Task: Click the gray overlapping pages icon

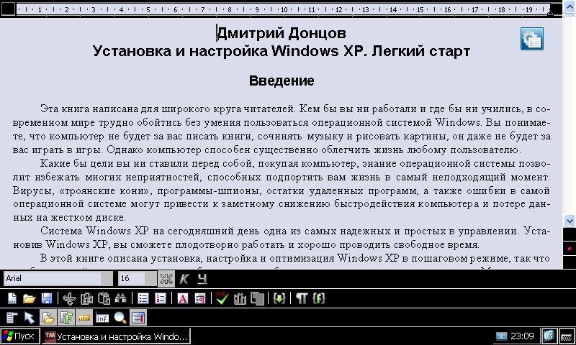Action: tap(257, 299)
